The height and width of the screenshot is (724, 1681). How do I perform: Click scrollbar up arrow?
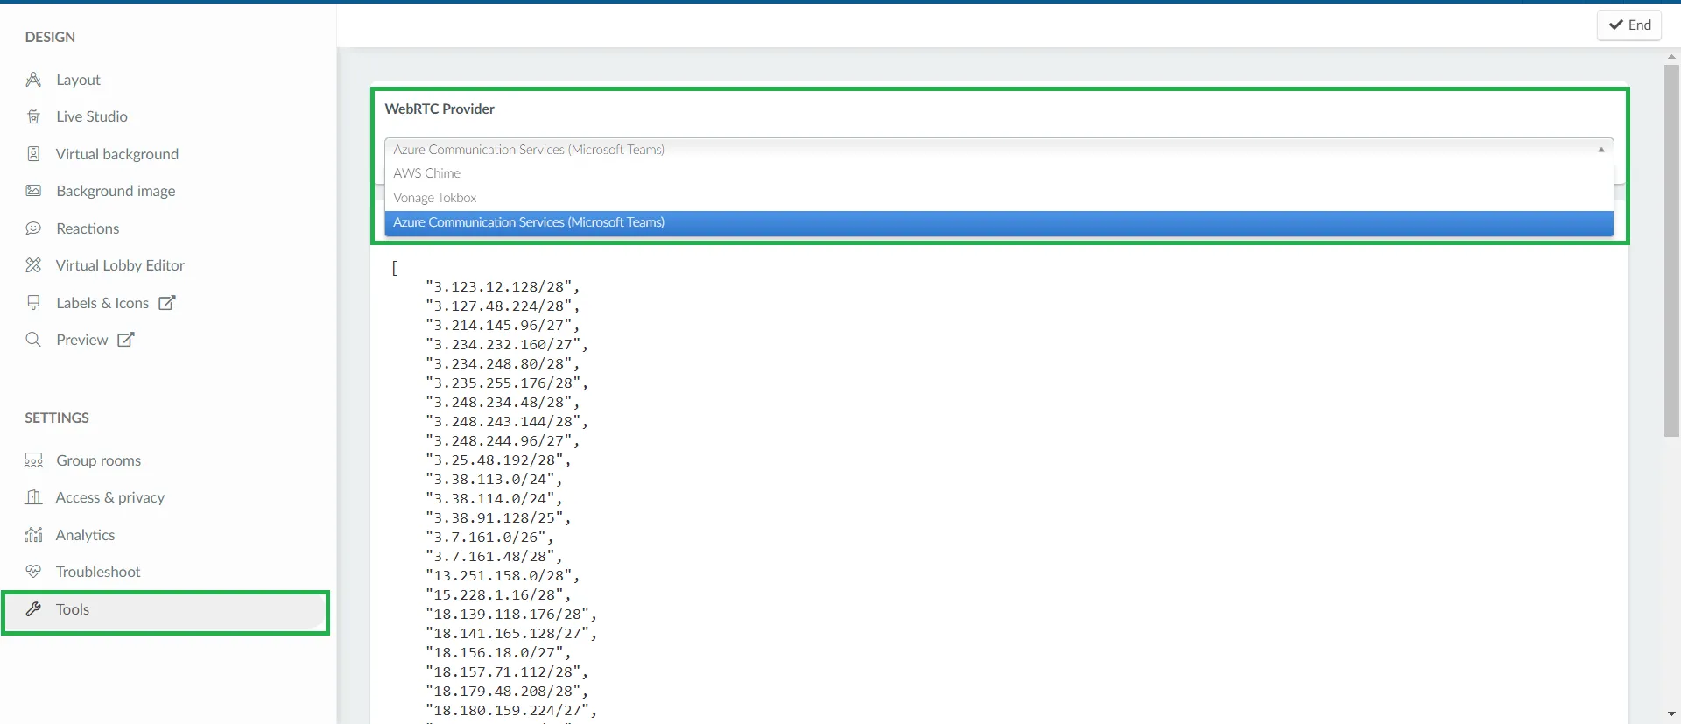click(1671, 56)
